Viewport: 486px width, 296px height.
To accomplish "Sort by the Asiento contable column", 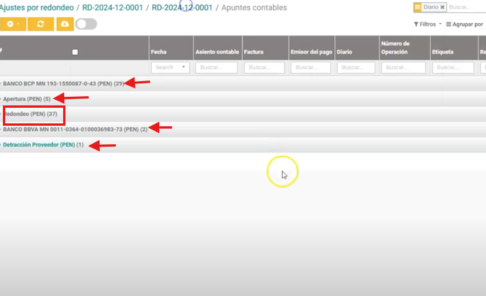I will pos(217,52).
